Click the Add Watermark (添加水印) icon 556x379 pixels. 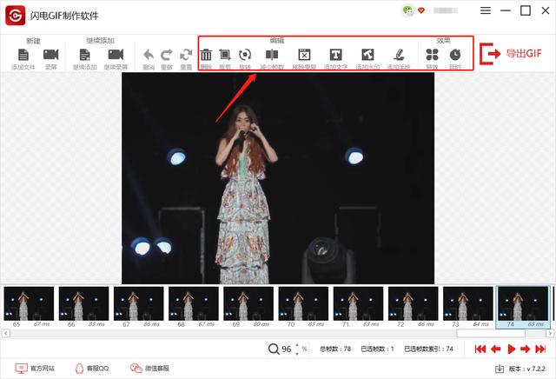(367, 55)
